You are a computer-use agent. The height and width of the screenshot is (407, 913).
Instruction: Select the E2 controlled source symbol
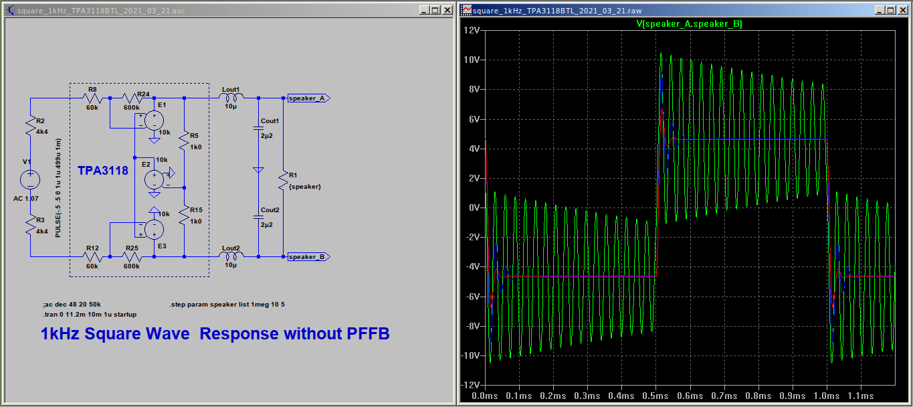click(155, 179)
